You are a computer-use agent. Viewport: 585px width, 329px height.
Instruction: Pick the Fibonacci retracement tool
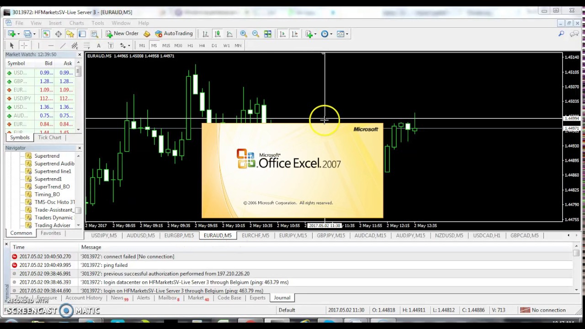click(86, 46)
